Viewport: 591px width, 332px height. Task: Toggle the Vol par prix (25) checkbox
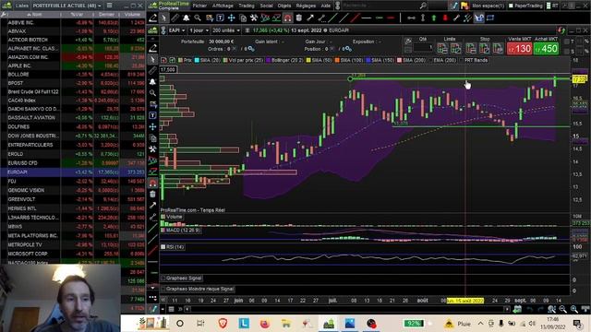coord(225,60)
